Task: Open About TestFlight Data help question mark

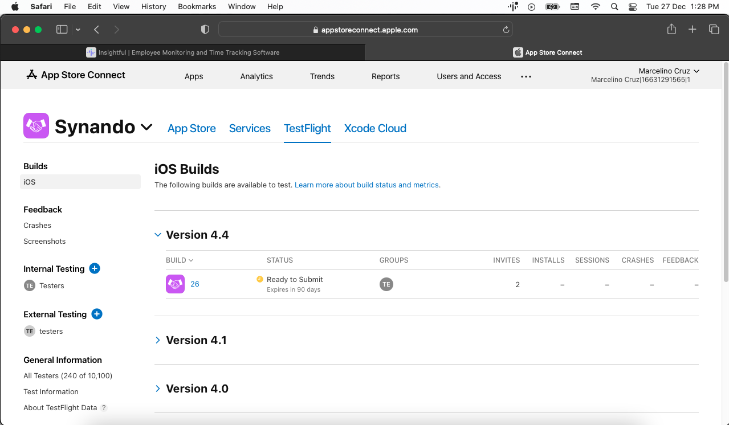Action: (104, 408)
